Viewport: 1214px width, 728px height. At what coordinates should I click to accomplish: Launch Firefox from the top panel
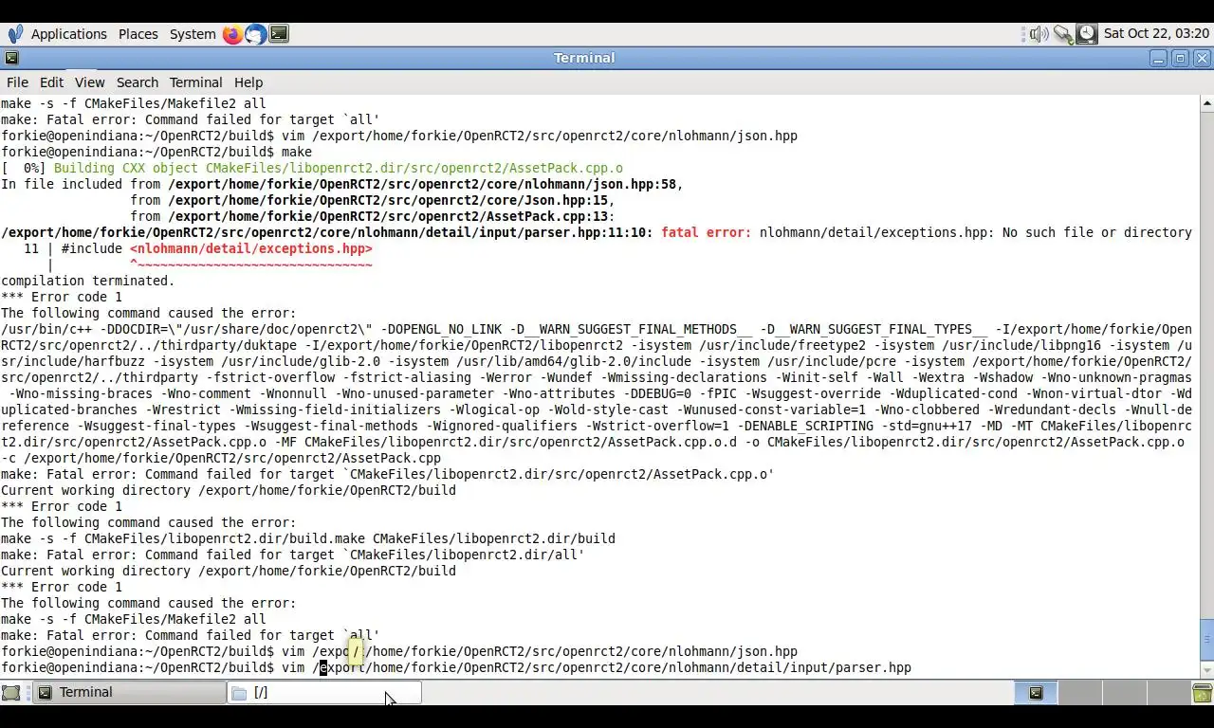click(x=232, y=34)
